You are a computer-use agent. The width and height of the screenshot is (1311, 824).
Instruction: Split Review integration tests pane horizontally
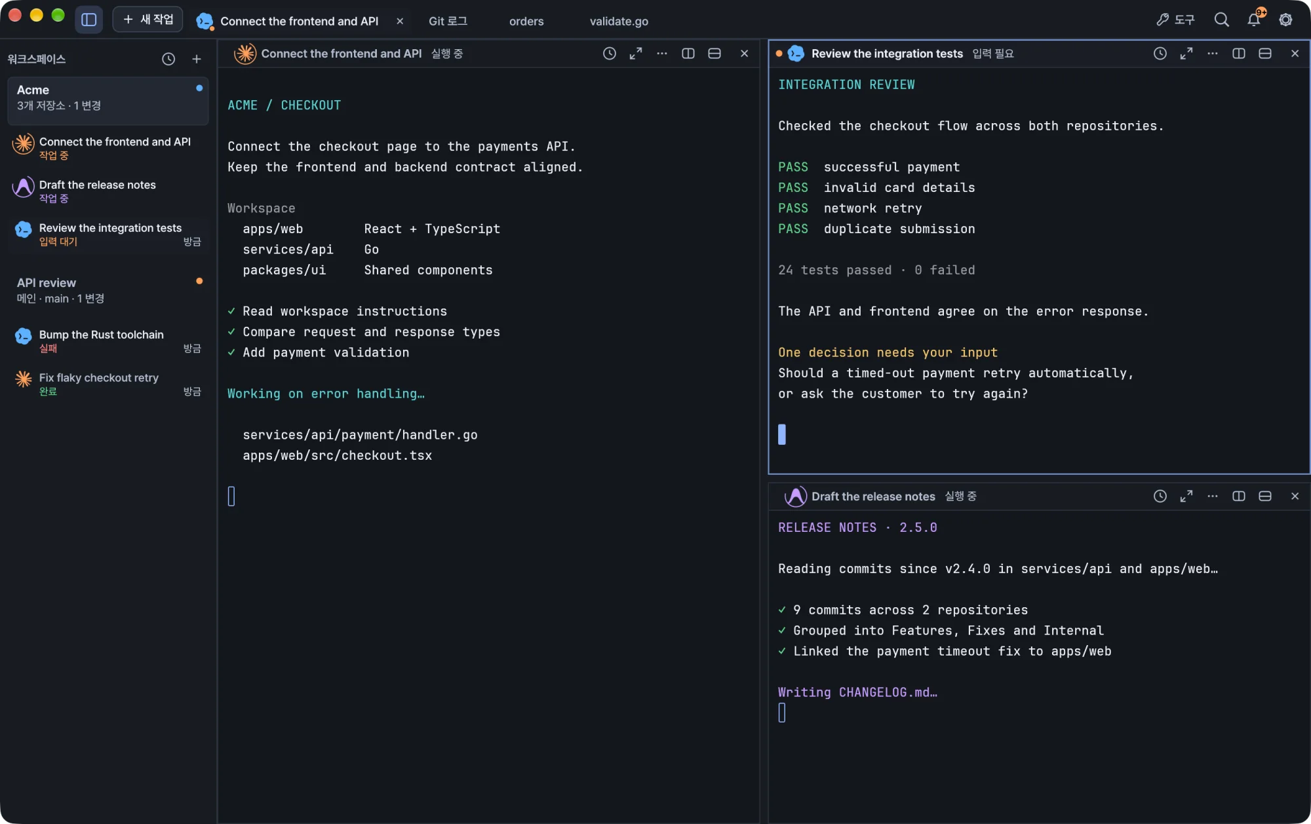tap(1265, 54)
